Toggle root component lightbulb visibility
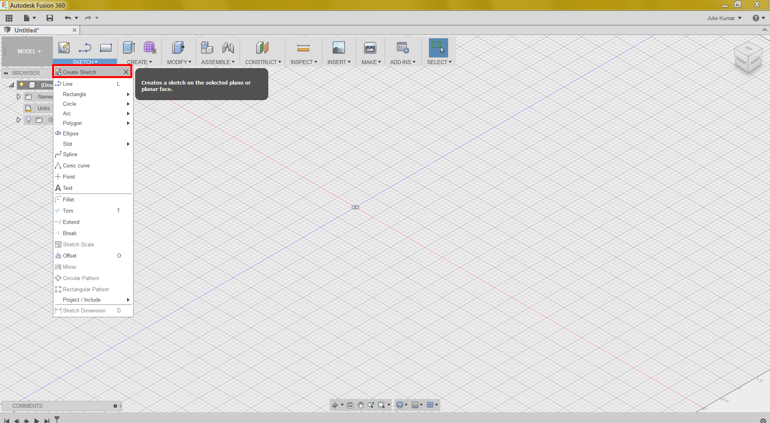The height and width of the screenshot is (423, 770). pyautogui.click(x=22, y=85)
